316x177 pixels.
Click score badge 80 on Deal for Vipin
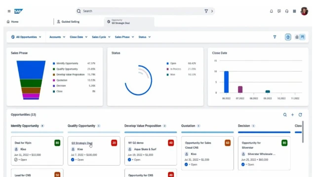(57, 143)
